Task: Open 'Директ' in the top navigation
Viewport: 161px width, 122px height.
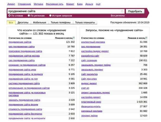Action: tap(11, 4)
